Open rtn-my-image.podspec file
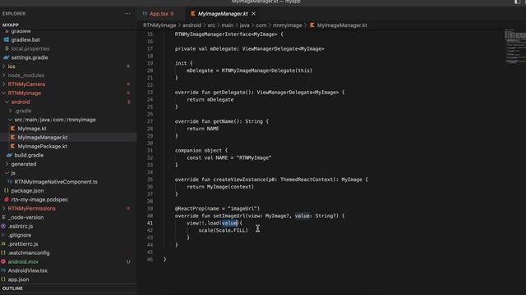Image resolution: width=526 pixels, height=295 pixels. 39,199
